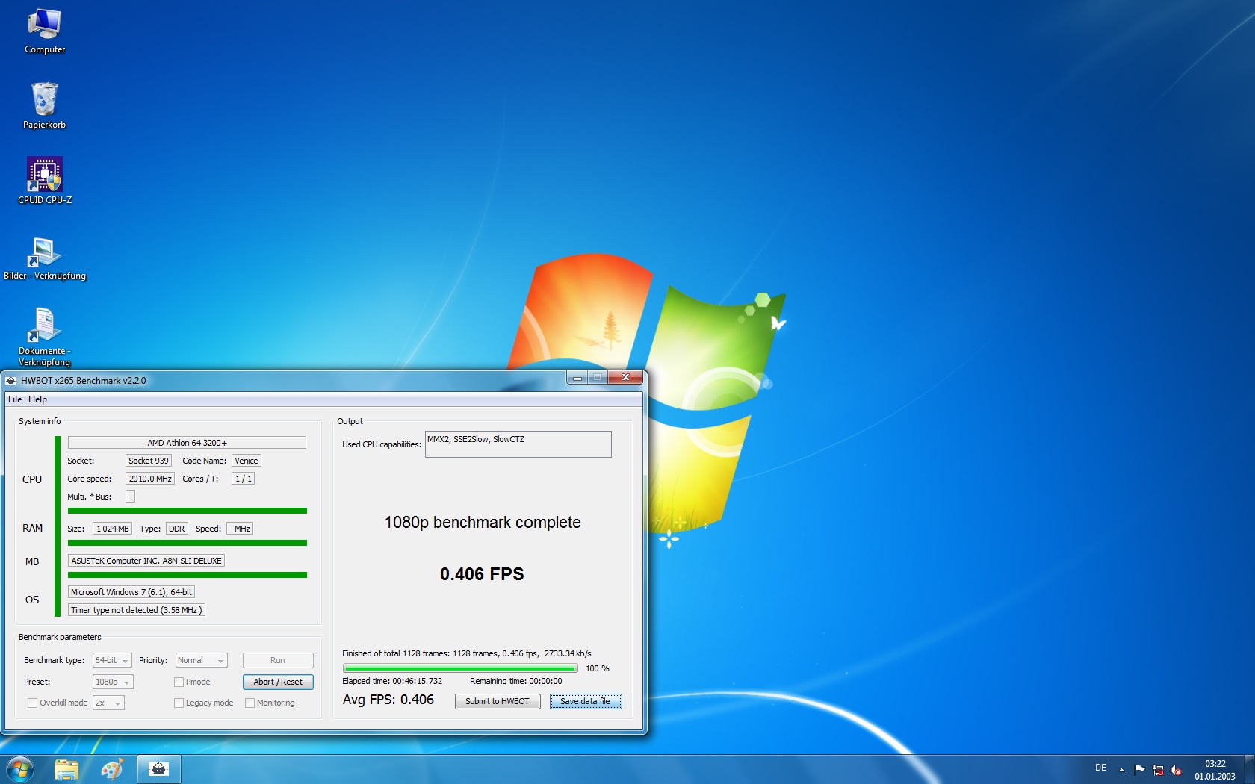
Task: Click Elapsed time 00:46:15.732 text
Action: click(x=392, y=681)
